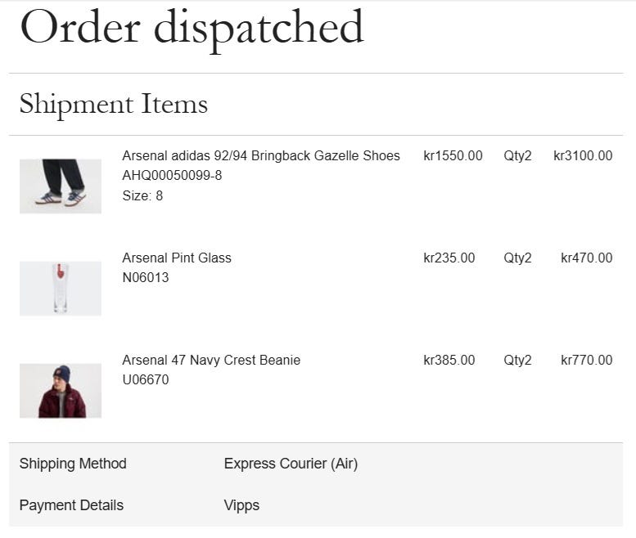The image size is (636, 538).
Task: Click the Express Courier (Air) shipping value
Action: click(x=291, y=464)
